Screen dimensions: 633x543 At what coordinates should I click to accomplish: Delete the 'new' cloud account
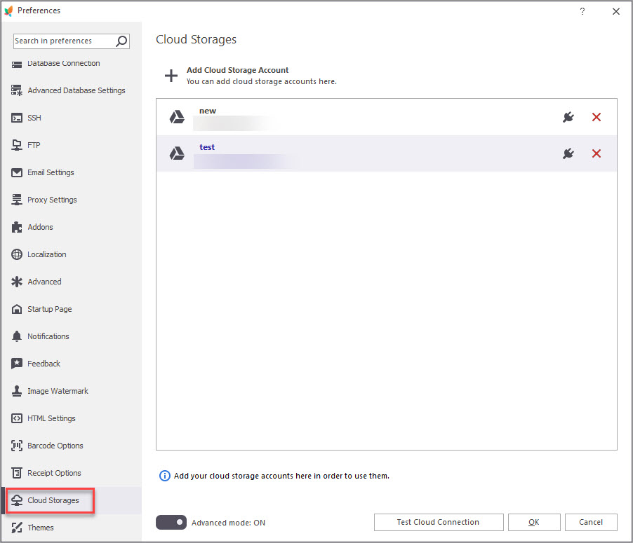point(597,117)
